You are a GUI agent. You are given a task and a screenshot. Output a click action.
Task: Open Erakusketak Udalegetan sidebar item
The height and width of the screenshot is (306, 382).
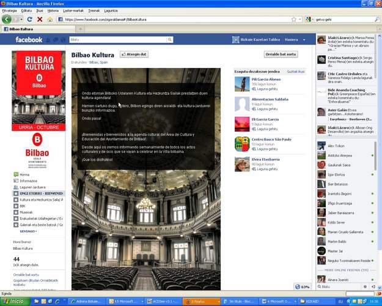39,218
